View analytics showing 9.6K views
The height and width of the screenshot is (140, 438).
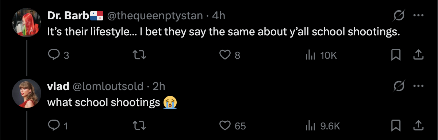[322, 126]
